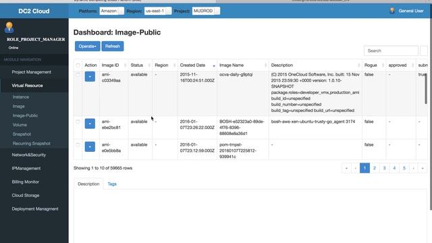Jump to the last results page
432x243 pixels.
pyautogui.click(x=423, y=168)
